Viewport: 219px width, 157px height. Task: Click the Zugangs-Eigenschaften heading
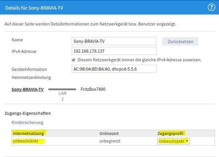pos(28,113)
